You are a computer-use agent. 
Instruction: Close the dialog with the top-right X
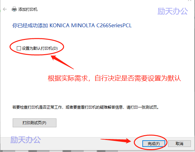click(x=190, y=1)
